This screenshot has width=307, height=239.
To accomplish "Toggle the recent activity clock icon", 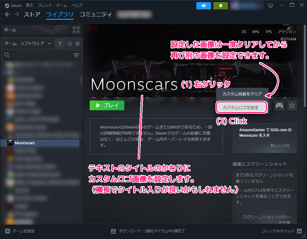I will [x=70, y=44].
